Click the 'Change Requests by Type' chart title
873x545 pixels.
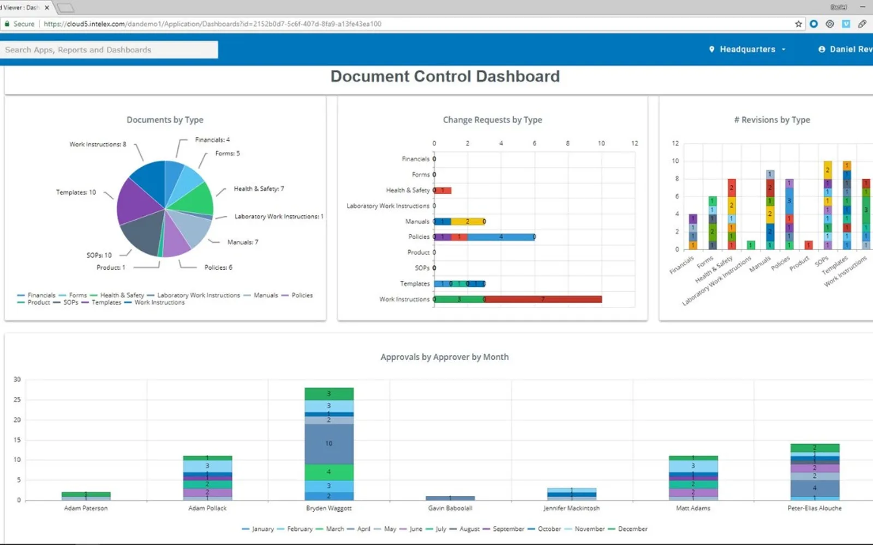(492, 120)
